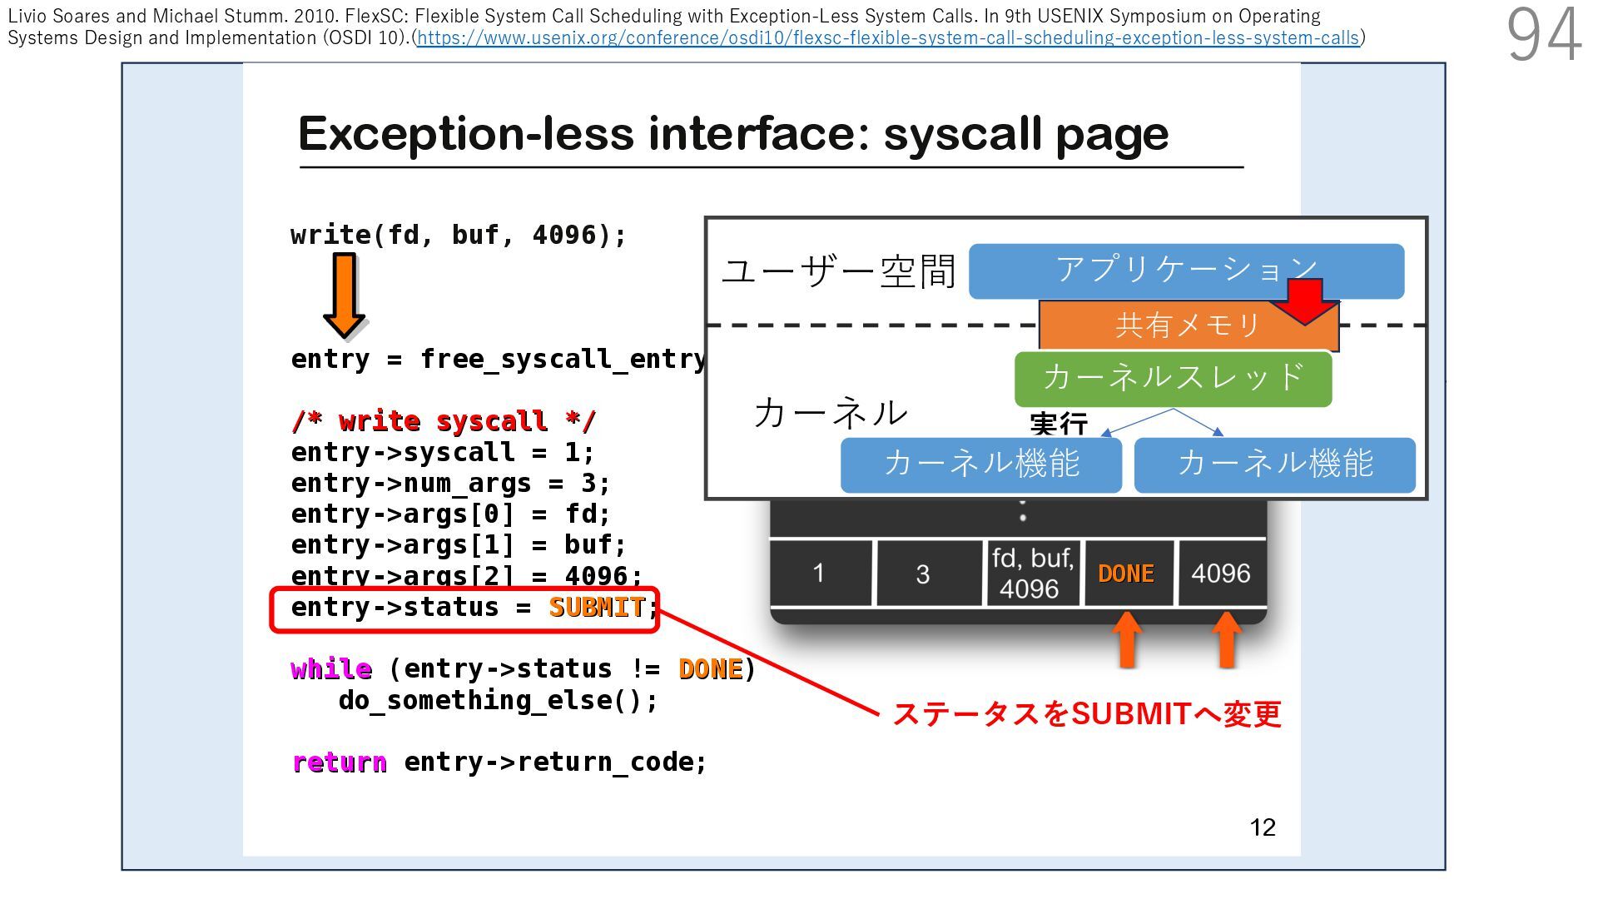The width and height of the screenshot is (1598, 899).
Task: Click the slide title 'Exception-less interface: syscall page'
Action: coord(732,134)
